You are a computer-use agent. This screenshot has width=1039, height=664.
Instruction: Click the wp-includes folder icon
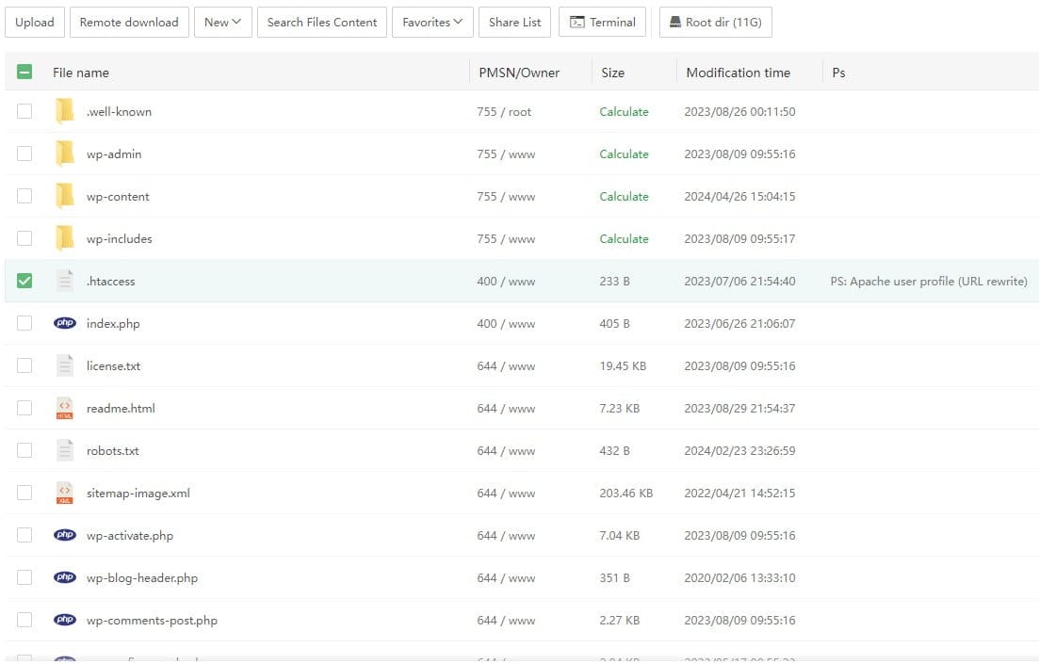point(64,238)
